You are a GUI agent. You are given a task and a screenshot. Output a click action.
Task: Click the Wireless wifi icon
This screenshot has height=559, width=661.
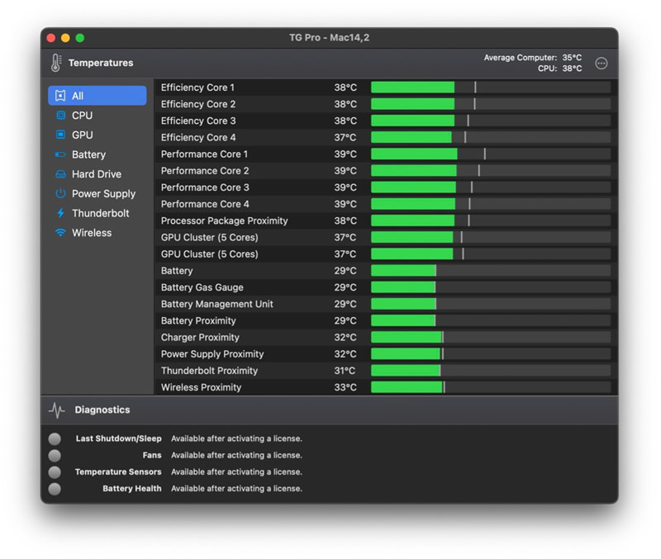(x=60, y=233)
